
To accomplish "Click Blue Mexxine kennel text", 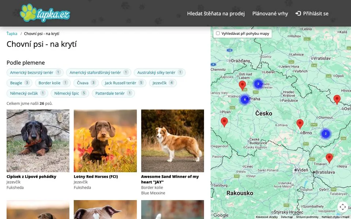I will coord(153,193).
